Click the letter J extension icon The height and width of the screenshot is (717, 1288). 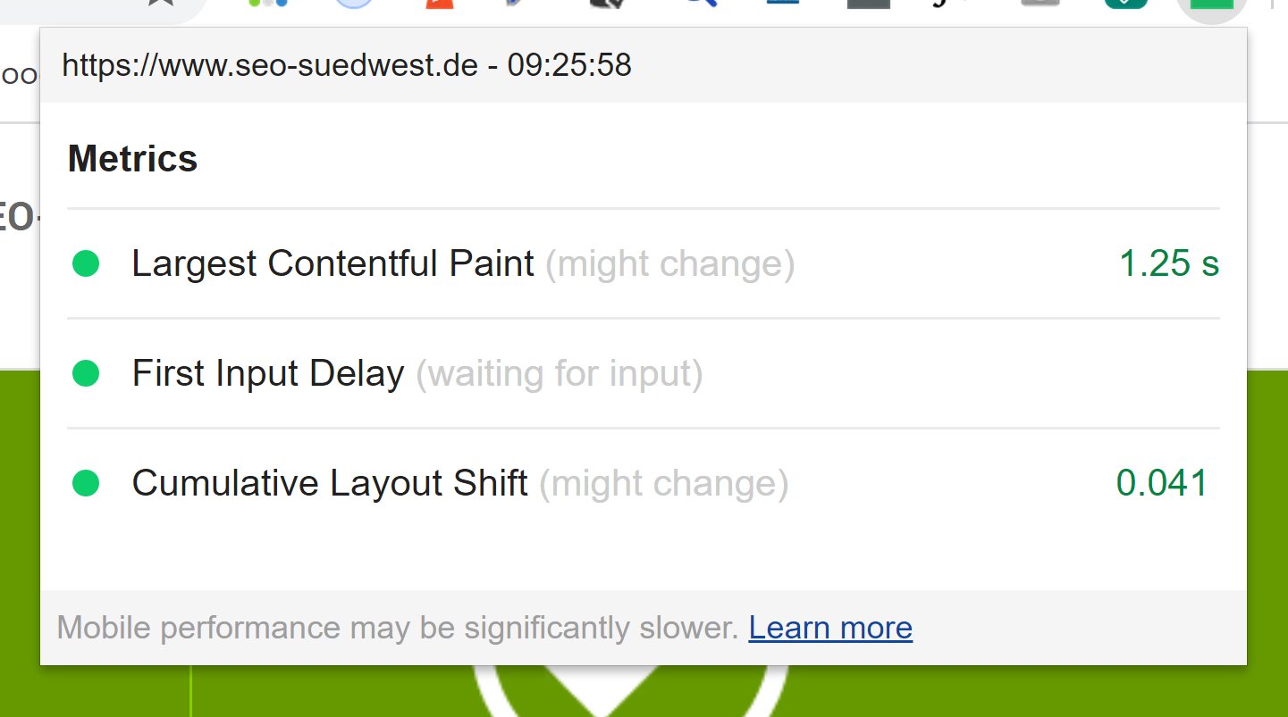tap(939, 4)
